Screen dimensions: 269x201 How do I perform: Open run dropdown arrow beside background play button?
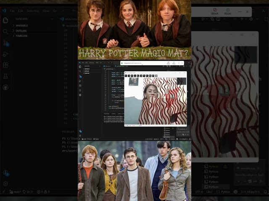(x=207, y=19)
